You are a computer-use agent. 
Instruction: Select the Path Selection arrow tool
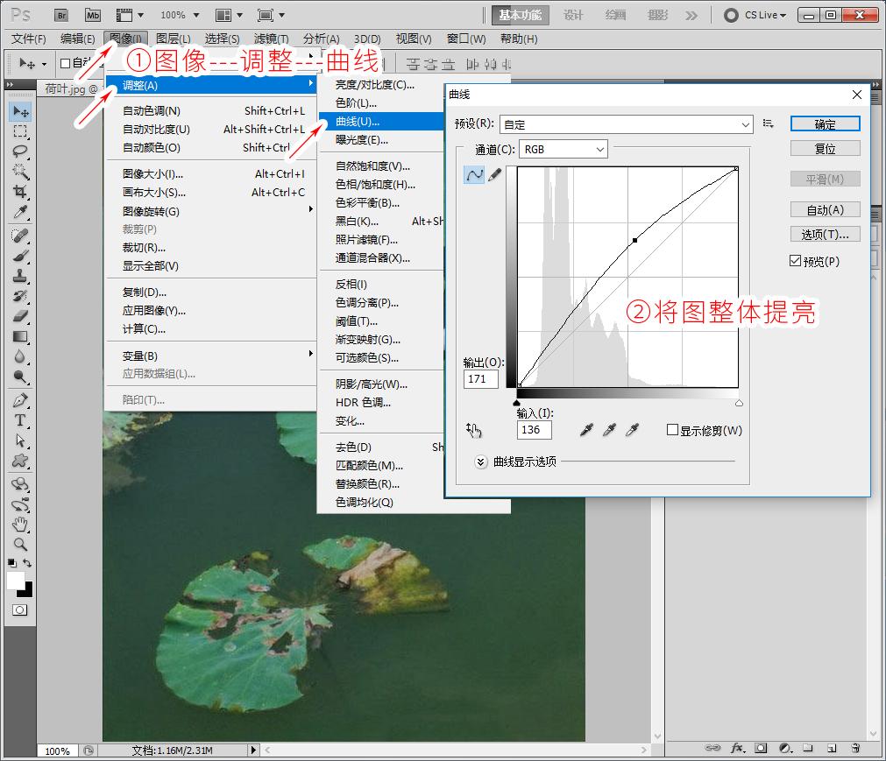20,440
